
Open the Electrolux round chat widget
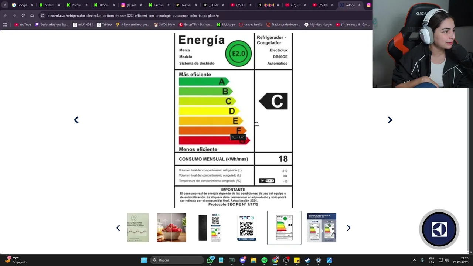(x=439, y=229)
